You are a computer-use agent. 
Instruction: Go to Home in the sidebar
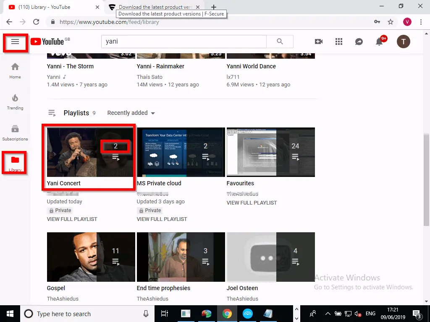pyautogui.click(x=15, y=71)
